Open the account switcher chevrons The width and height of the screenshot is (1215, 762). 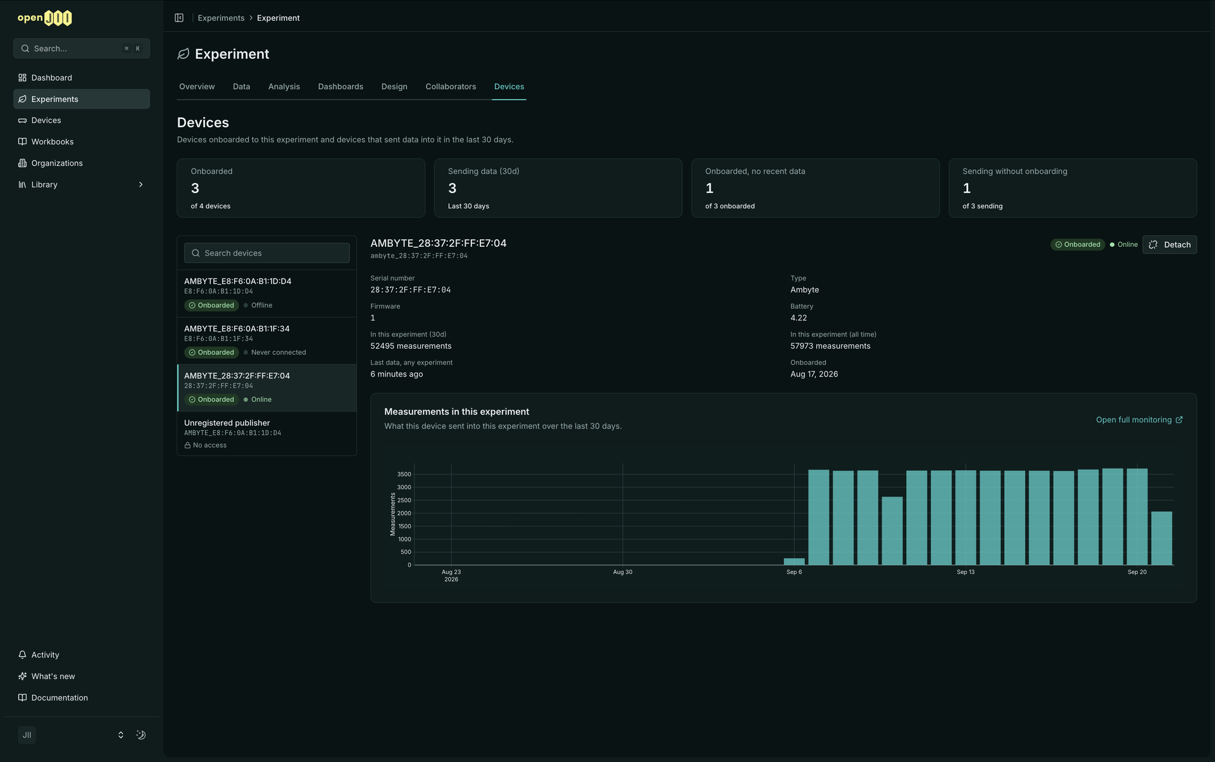tap(121, 735)
